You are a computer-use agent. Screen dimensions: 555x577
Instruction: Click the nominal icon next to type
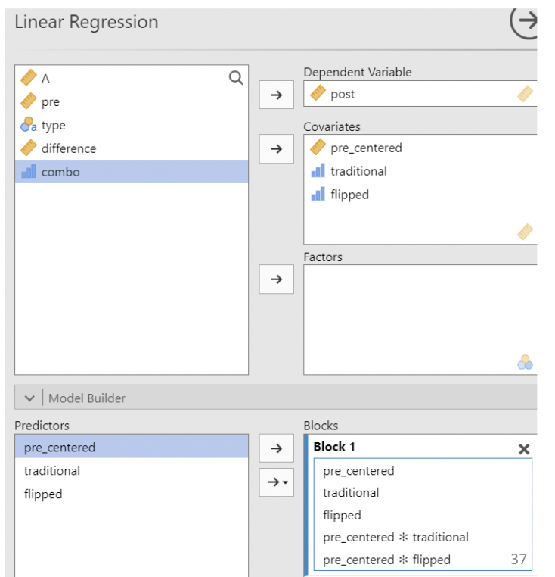[x=29, y=125]
